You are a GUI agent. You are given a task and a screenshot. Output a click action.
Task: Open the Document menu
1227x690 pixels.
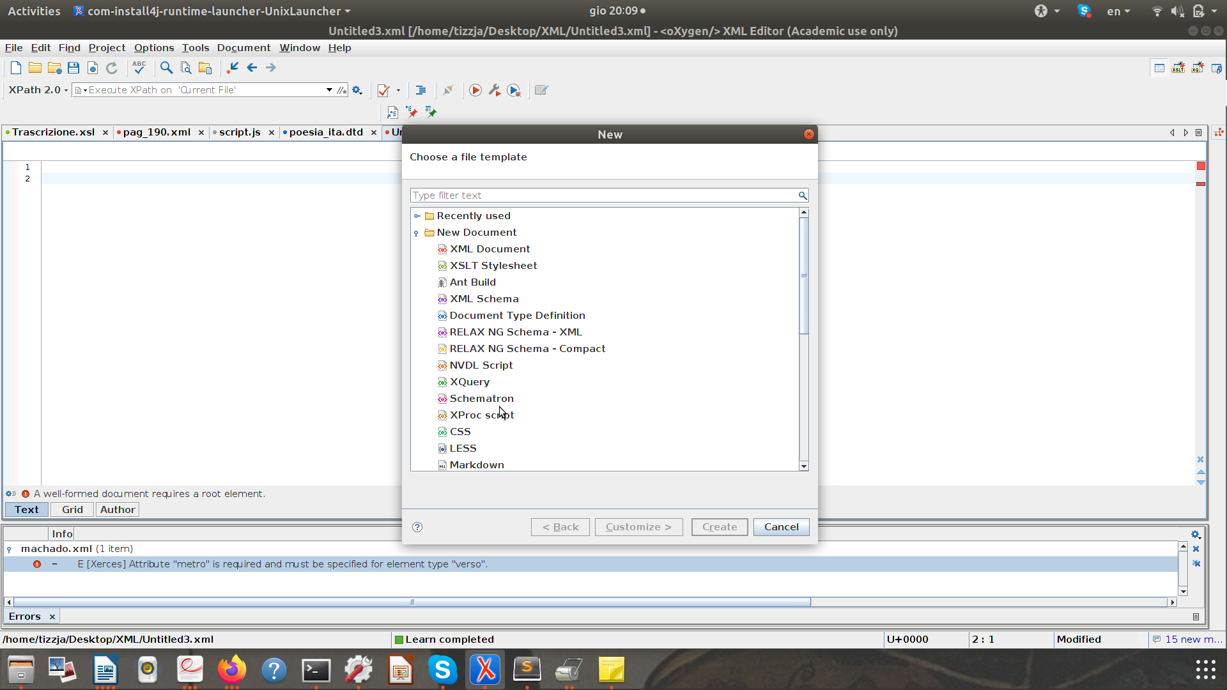click(x=243, y=48)
